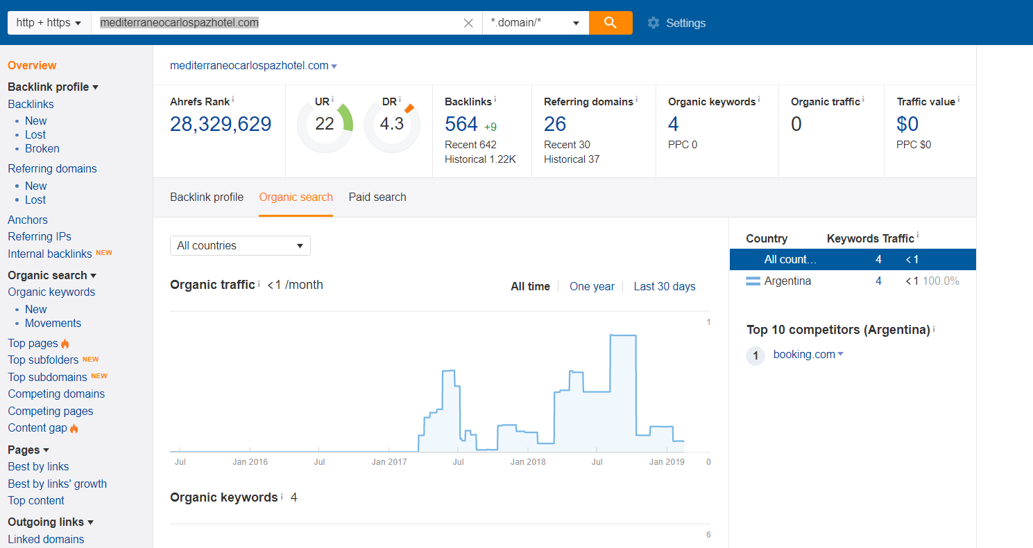Screen dimensions: 1033x548
Task: Switch to the Backlink profile tab
Action: click(207, 197)
